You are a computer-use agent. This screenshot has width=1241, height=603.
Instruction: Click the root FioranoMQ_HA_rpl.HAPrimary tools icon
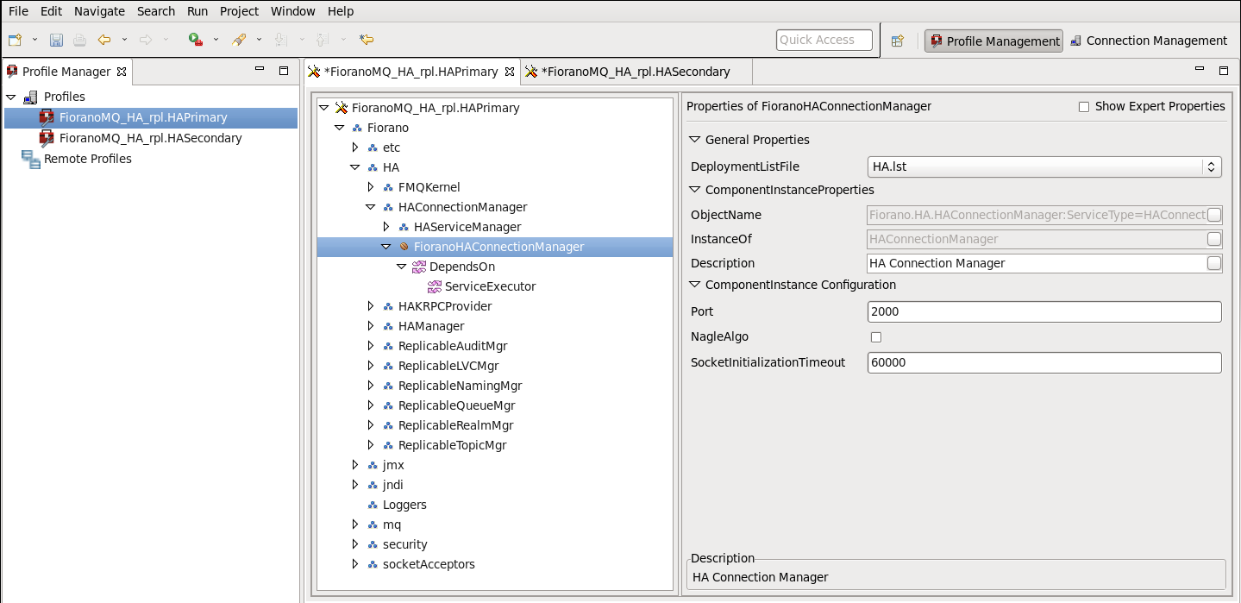(x=342, y=108)
